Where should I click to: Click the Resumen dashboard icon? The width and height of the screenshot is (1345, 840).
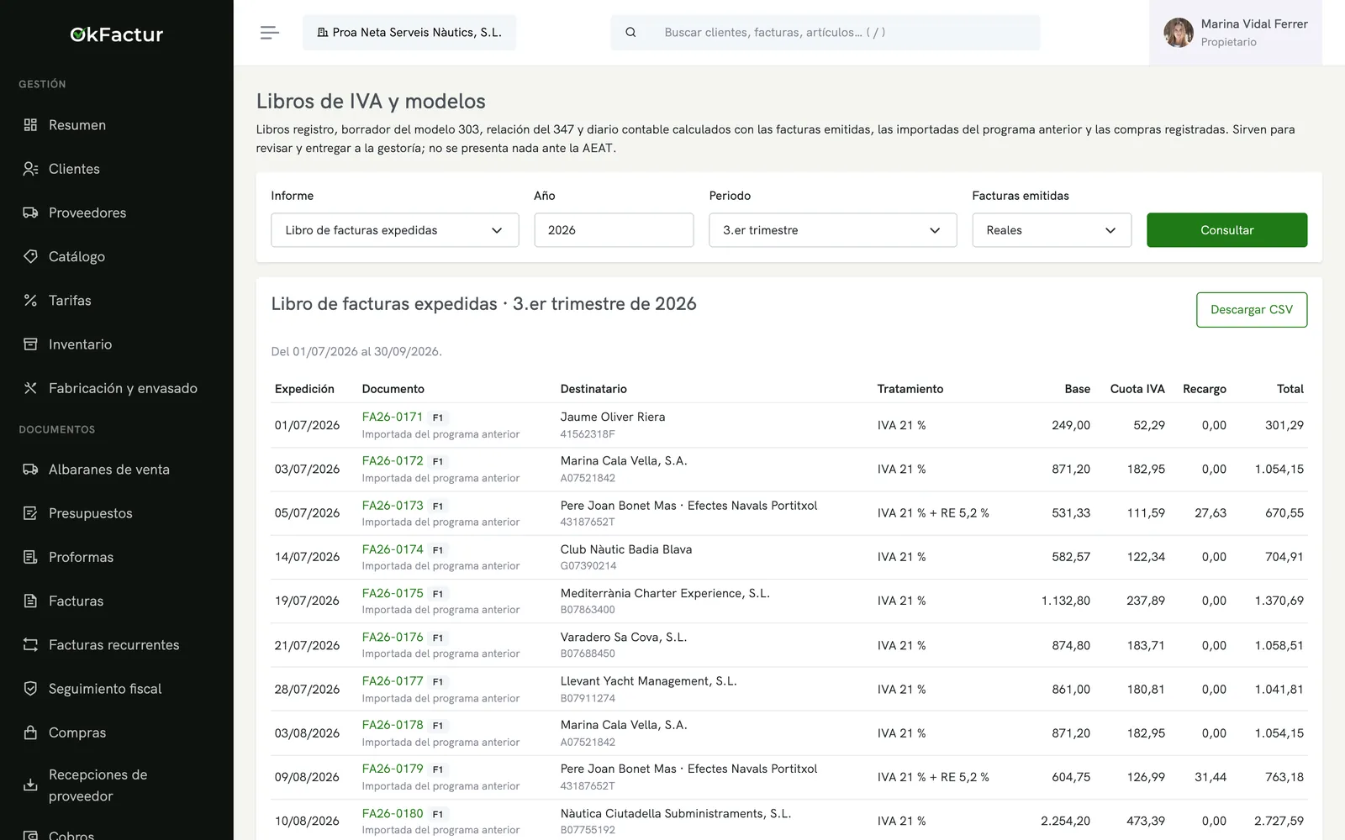(x=30, y=125)
